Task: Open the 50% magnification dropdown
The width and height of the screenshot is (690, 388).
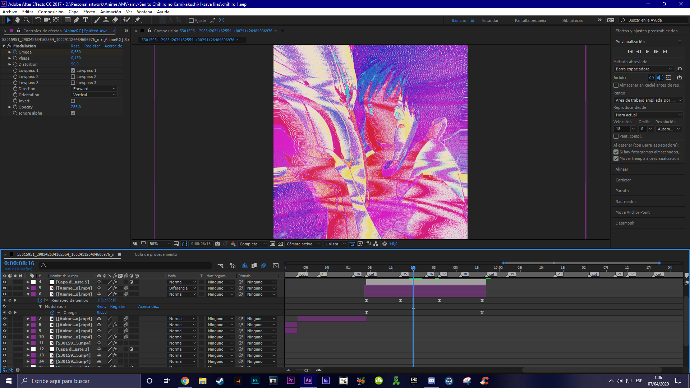Action: 160,244
